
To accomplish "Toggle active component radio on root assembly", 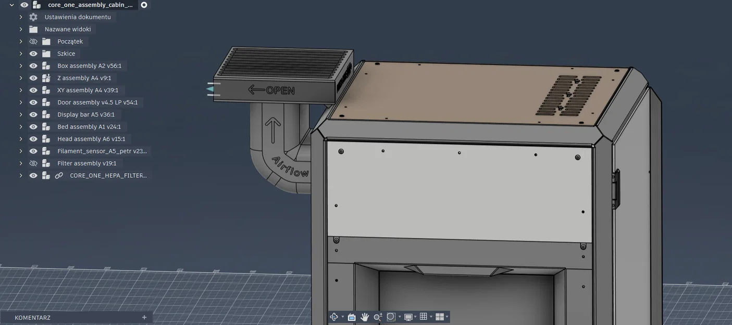I will (144, 5).
